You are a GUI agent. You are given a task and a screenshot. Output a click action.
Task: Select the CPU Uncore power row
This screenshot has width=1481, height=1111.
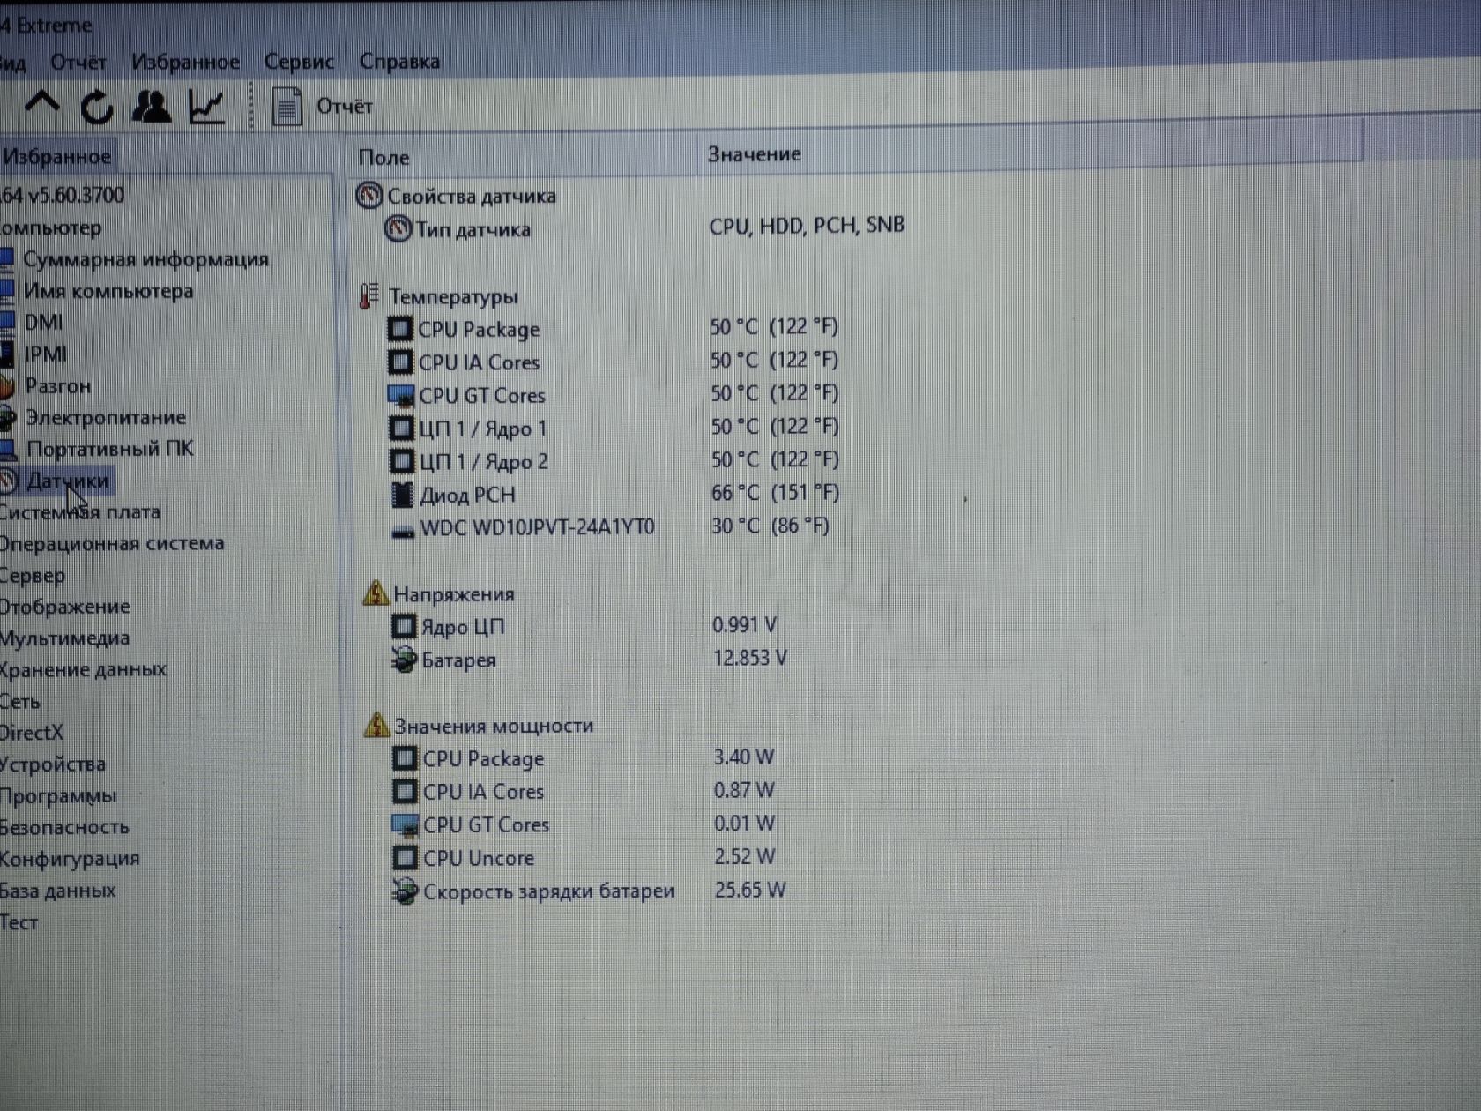584,857
